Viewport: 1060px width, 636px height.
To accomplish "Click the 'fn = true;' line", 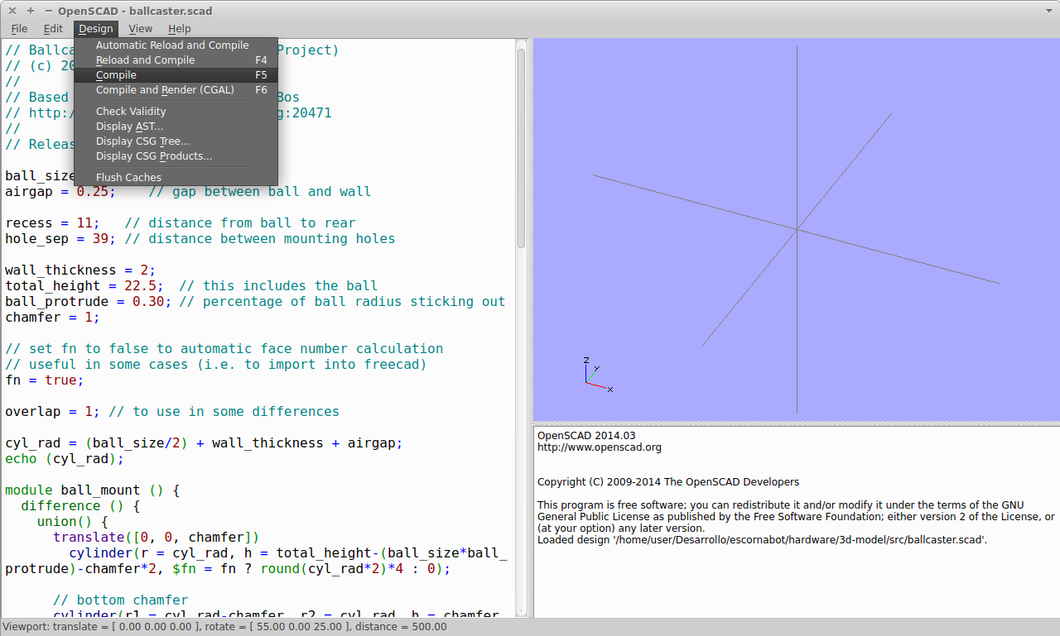I will (45, 380).
